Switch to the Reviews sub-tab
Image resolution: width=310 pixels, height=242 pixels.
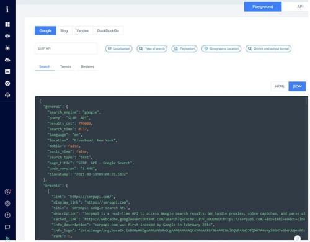tap(87, 66)
